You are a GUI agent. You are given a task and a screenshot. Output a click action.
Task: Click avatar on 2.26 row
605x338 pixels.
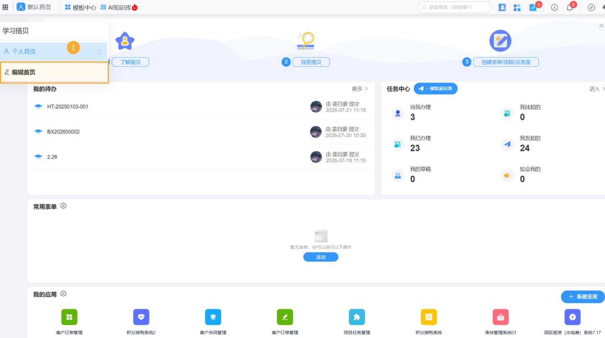coord(316,157)
